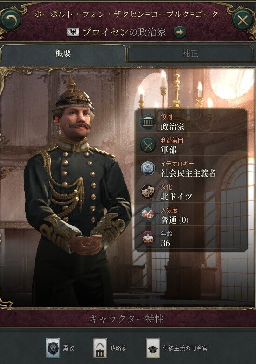Click the crossed sabers interest group icon

(148, 145)
